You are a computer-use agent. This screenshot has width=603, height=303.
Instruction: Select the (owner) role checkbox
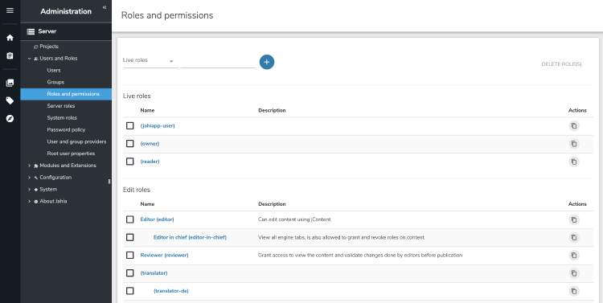click(130, 143)
